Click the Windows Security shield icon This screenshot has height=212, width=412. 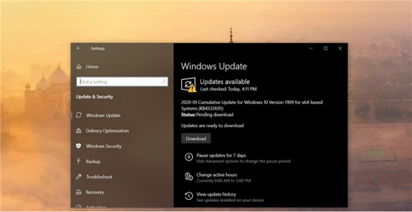79,146
